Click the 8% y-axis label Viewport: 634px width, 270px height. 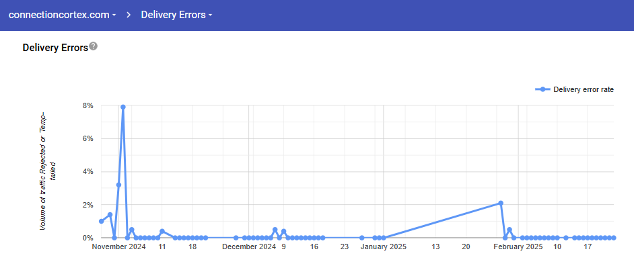tap(88, 105)
